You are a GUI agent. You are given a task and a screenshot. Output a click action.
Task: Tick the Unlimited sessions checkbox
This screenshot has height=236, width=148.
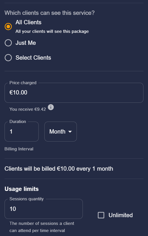point(101,215)
